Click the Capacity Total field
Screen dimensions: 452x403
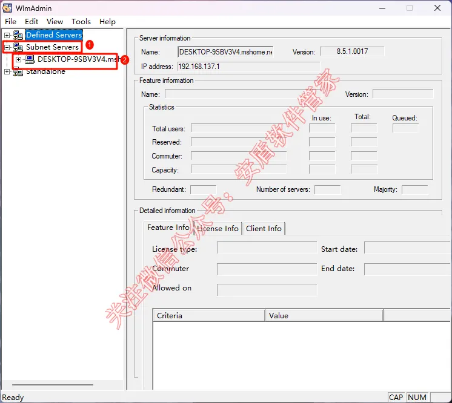coord(364,169)
